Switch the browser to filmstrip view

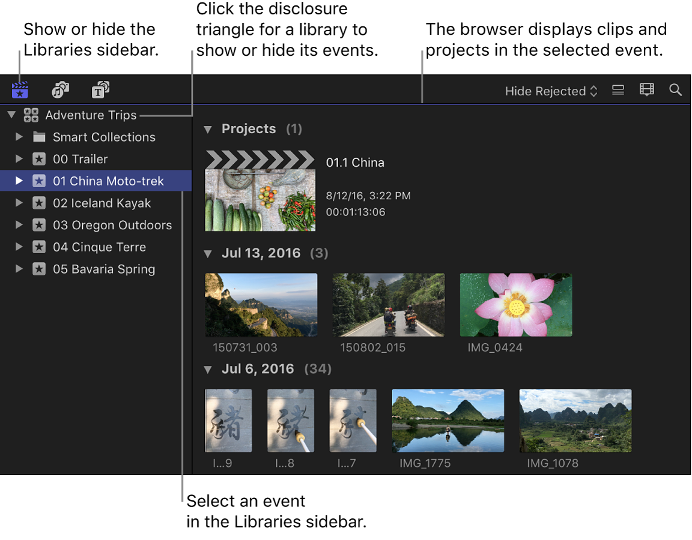pyautogui.click(x=646, y=90)
